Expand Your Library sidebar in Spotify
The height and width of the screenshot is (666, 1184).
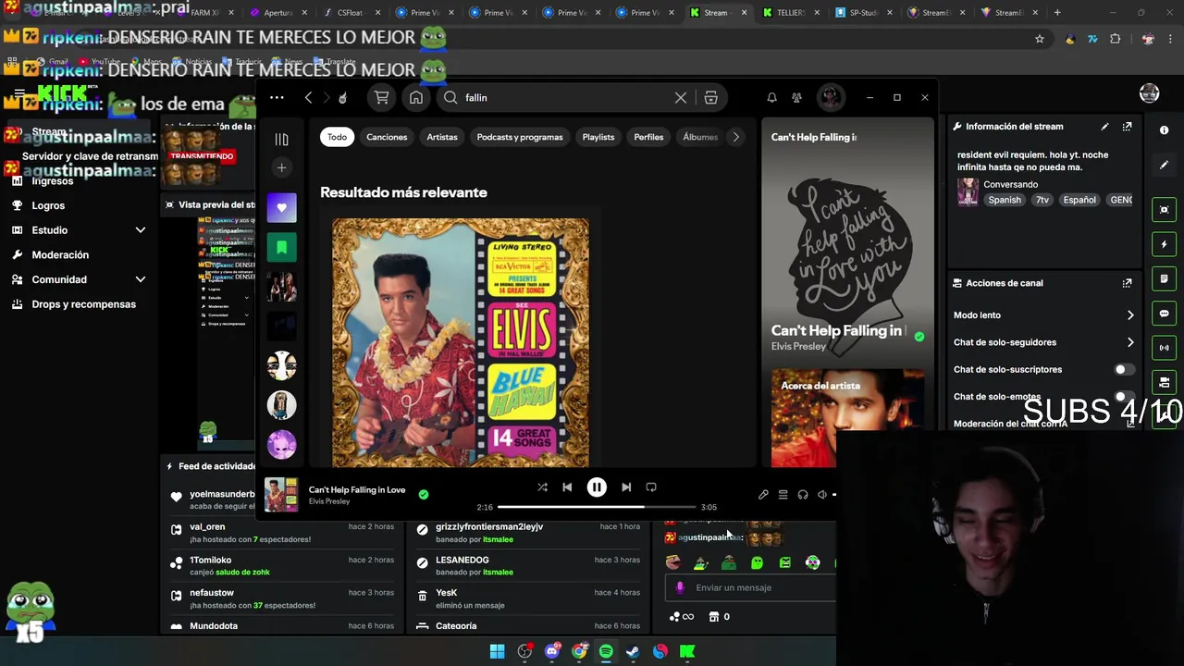point(282,139)
